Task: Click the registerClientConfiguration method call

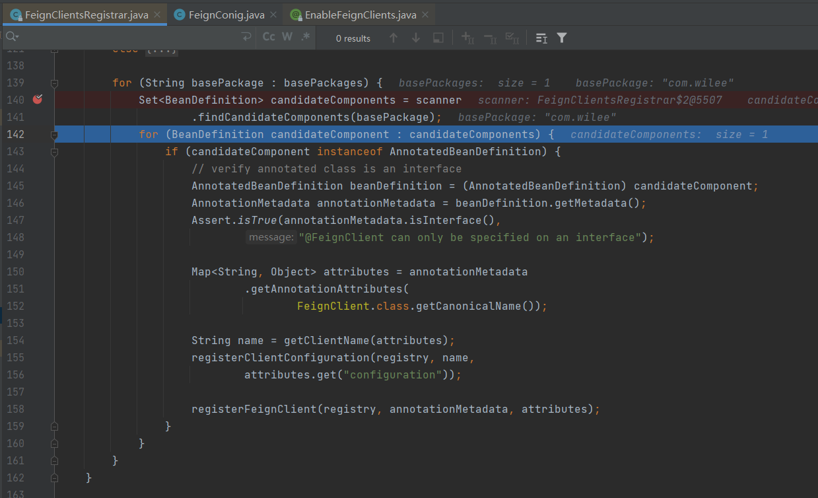Action: pyautogui.click(x=281, y=357)
